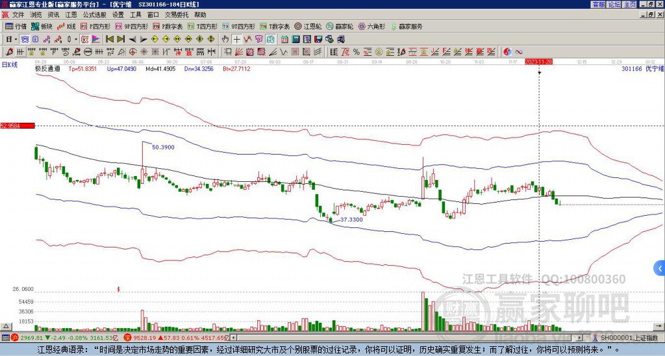Select the hand pan tool

225,40
